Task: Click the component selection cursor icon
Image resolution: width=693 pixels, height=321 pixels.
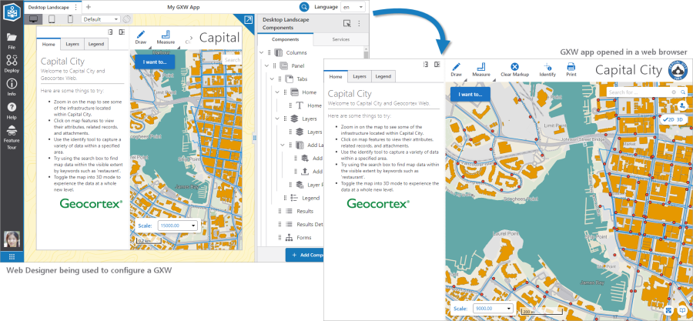Action: pyautogui.click(x=347, y=24)
